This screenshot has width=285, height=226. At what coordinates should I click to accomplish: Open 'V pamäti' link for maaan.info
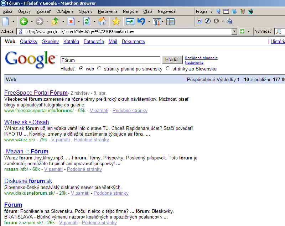click(x=53, y=169)
